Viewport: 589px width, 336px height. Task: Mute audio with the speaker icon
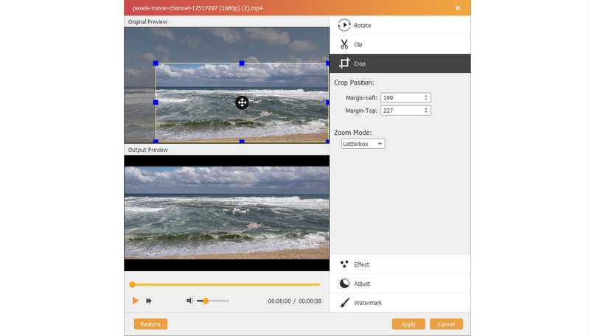pos(189,301)
